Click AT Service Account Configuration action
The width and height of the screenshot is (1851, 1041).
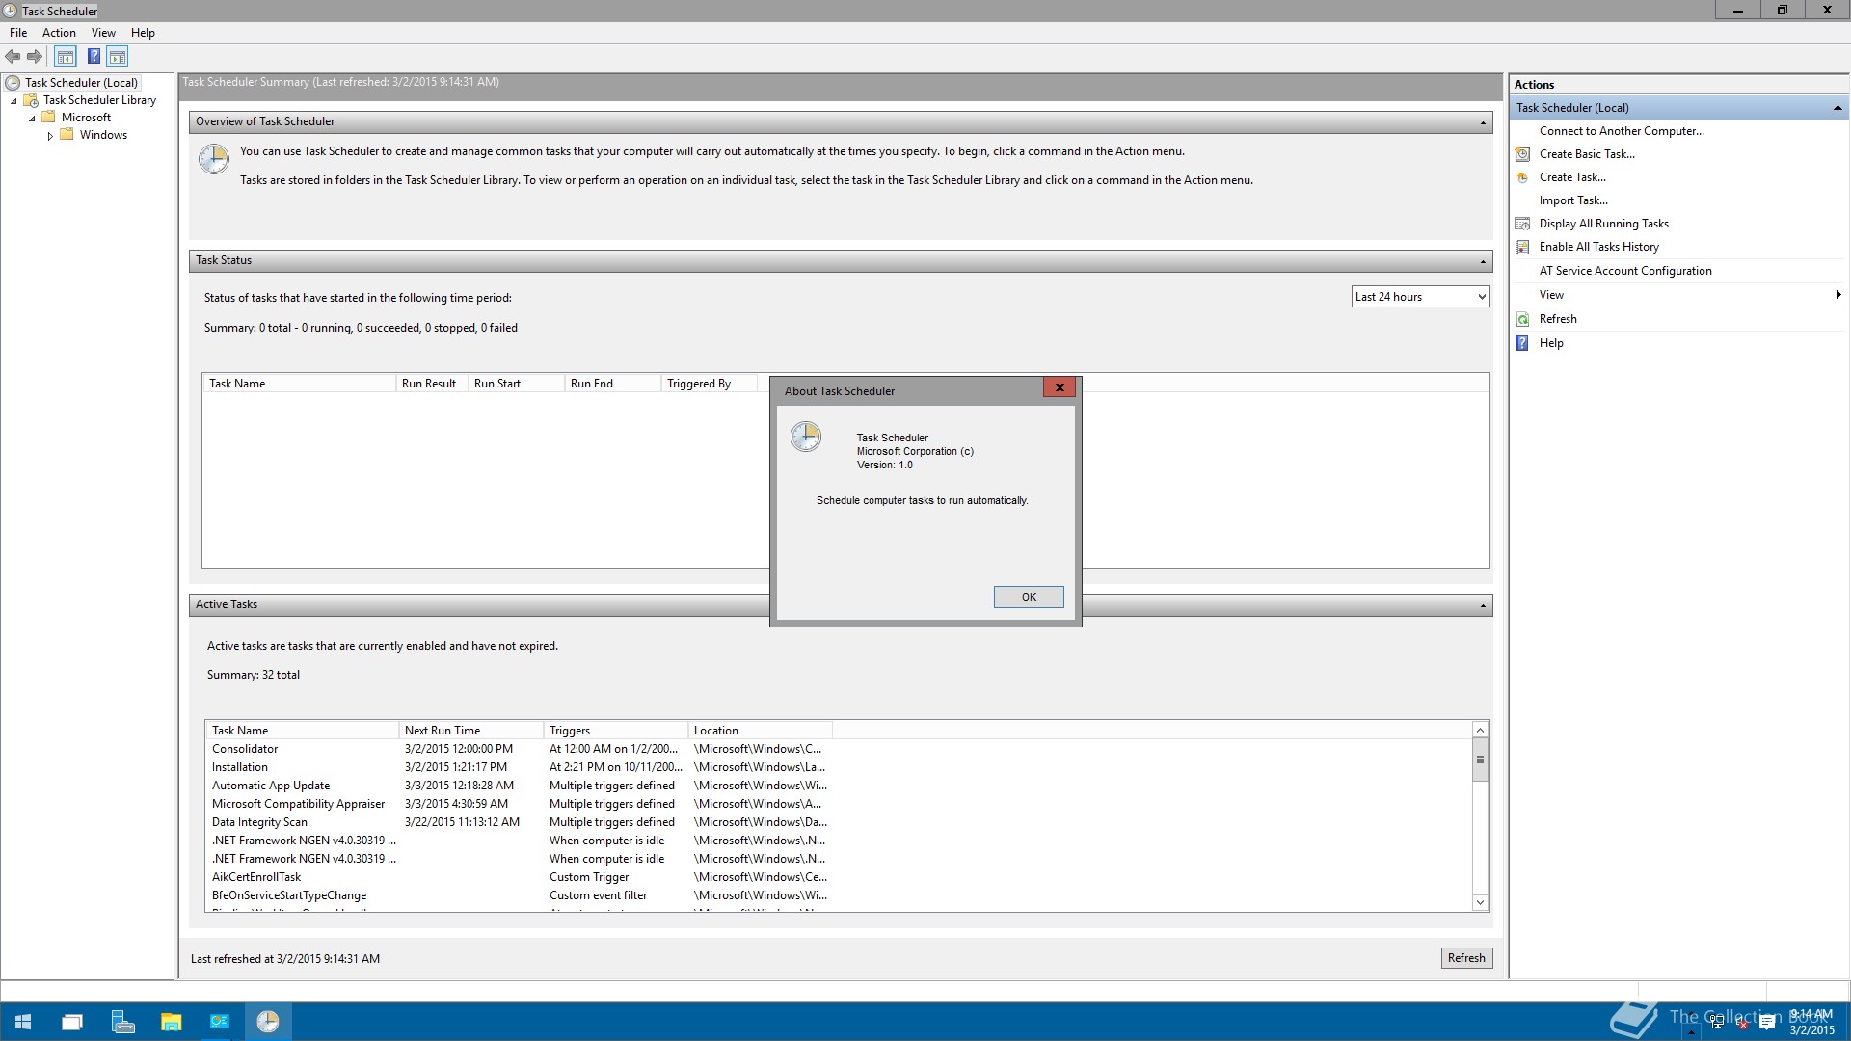click(x=1625, y=271)
